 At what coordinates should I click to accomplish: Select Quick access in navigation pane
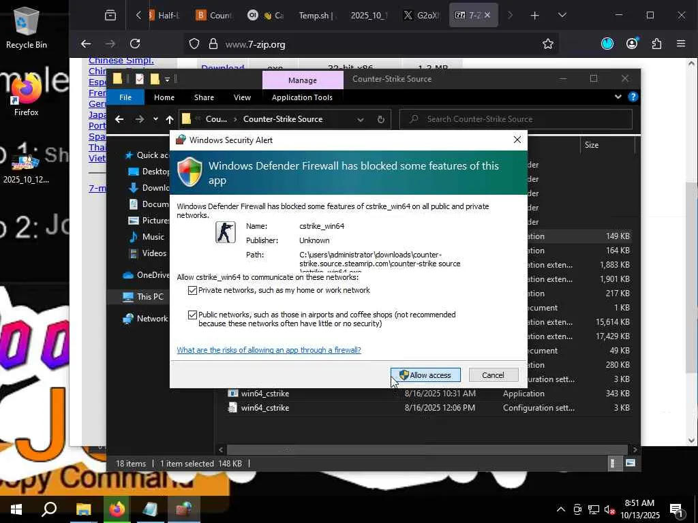pyautogui.click(x=147, y=155)
